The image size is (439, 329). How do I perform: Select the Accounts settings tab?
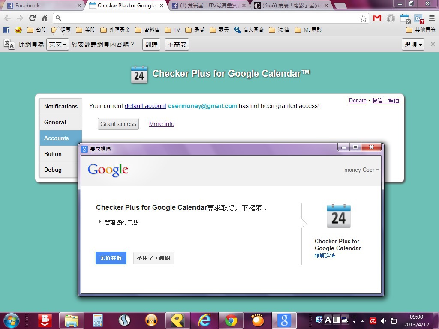(x=61, y=138)
